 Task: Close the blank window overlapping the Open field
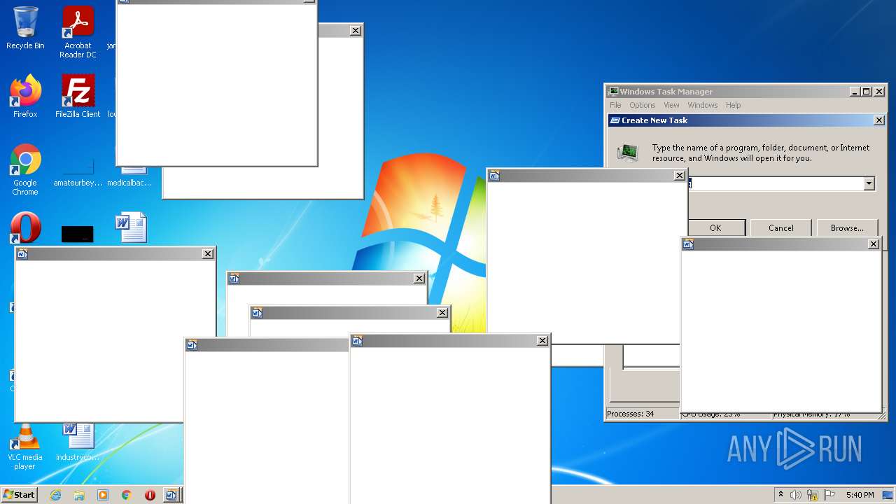[x=679, y=176]
